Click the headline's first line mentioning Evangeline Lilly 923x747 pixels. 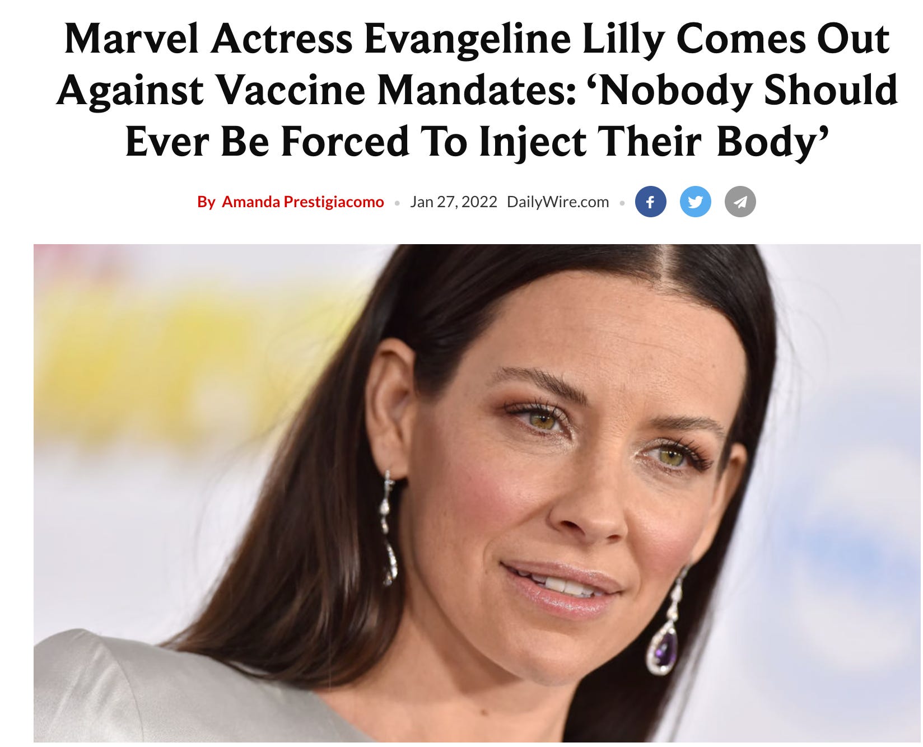477,39
